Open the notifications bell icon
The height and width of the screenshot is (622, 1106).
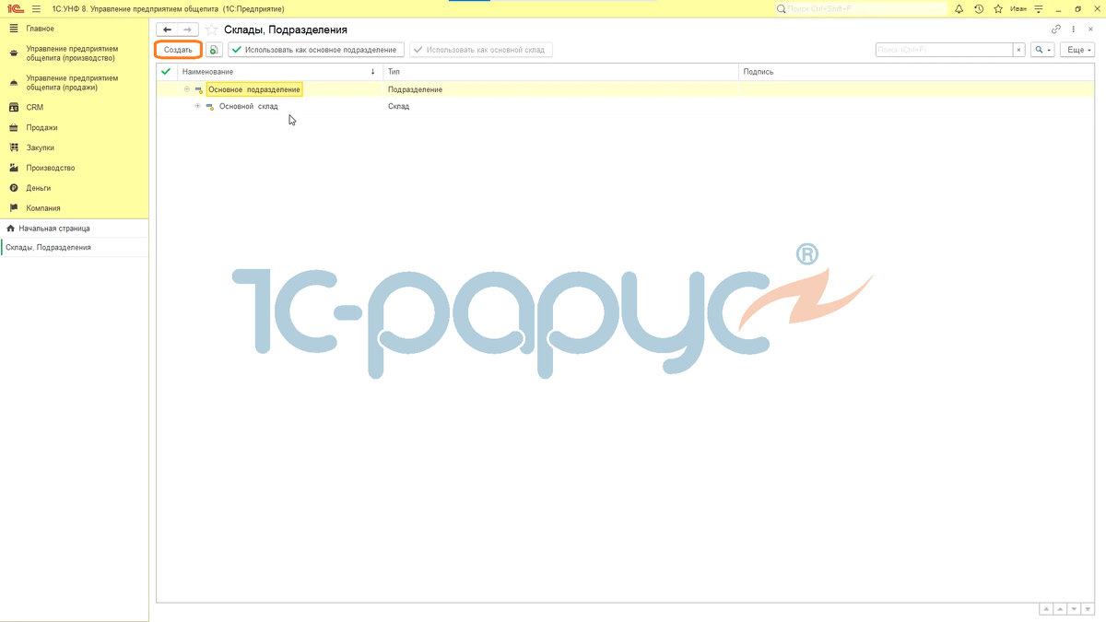pyautogui.click(x=959, y=8)
